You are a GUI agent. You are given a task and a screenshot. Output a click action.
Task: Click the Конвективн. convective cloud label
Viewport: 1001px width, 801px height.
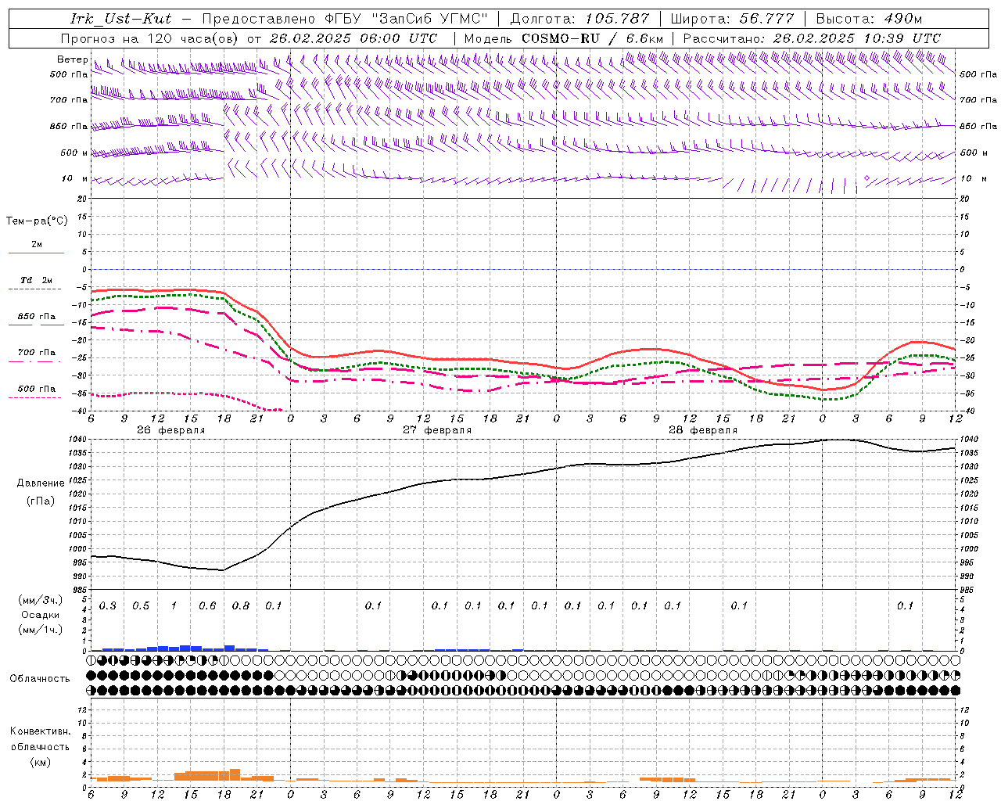pos(40,731)
